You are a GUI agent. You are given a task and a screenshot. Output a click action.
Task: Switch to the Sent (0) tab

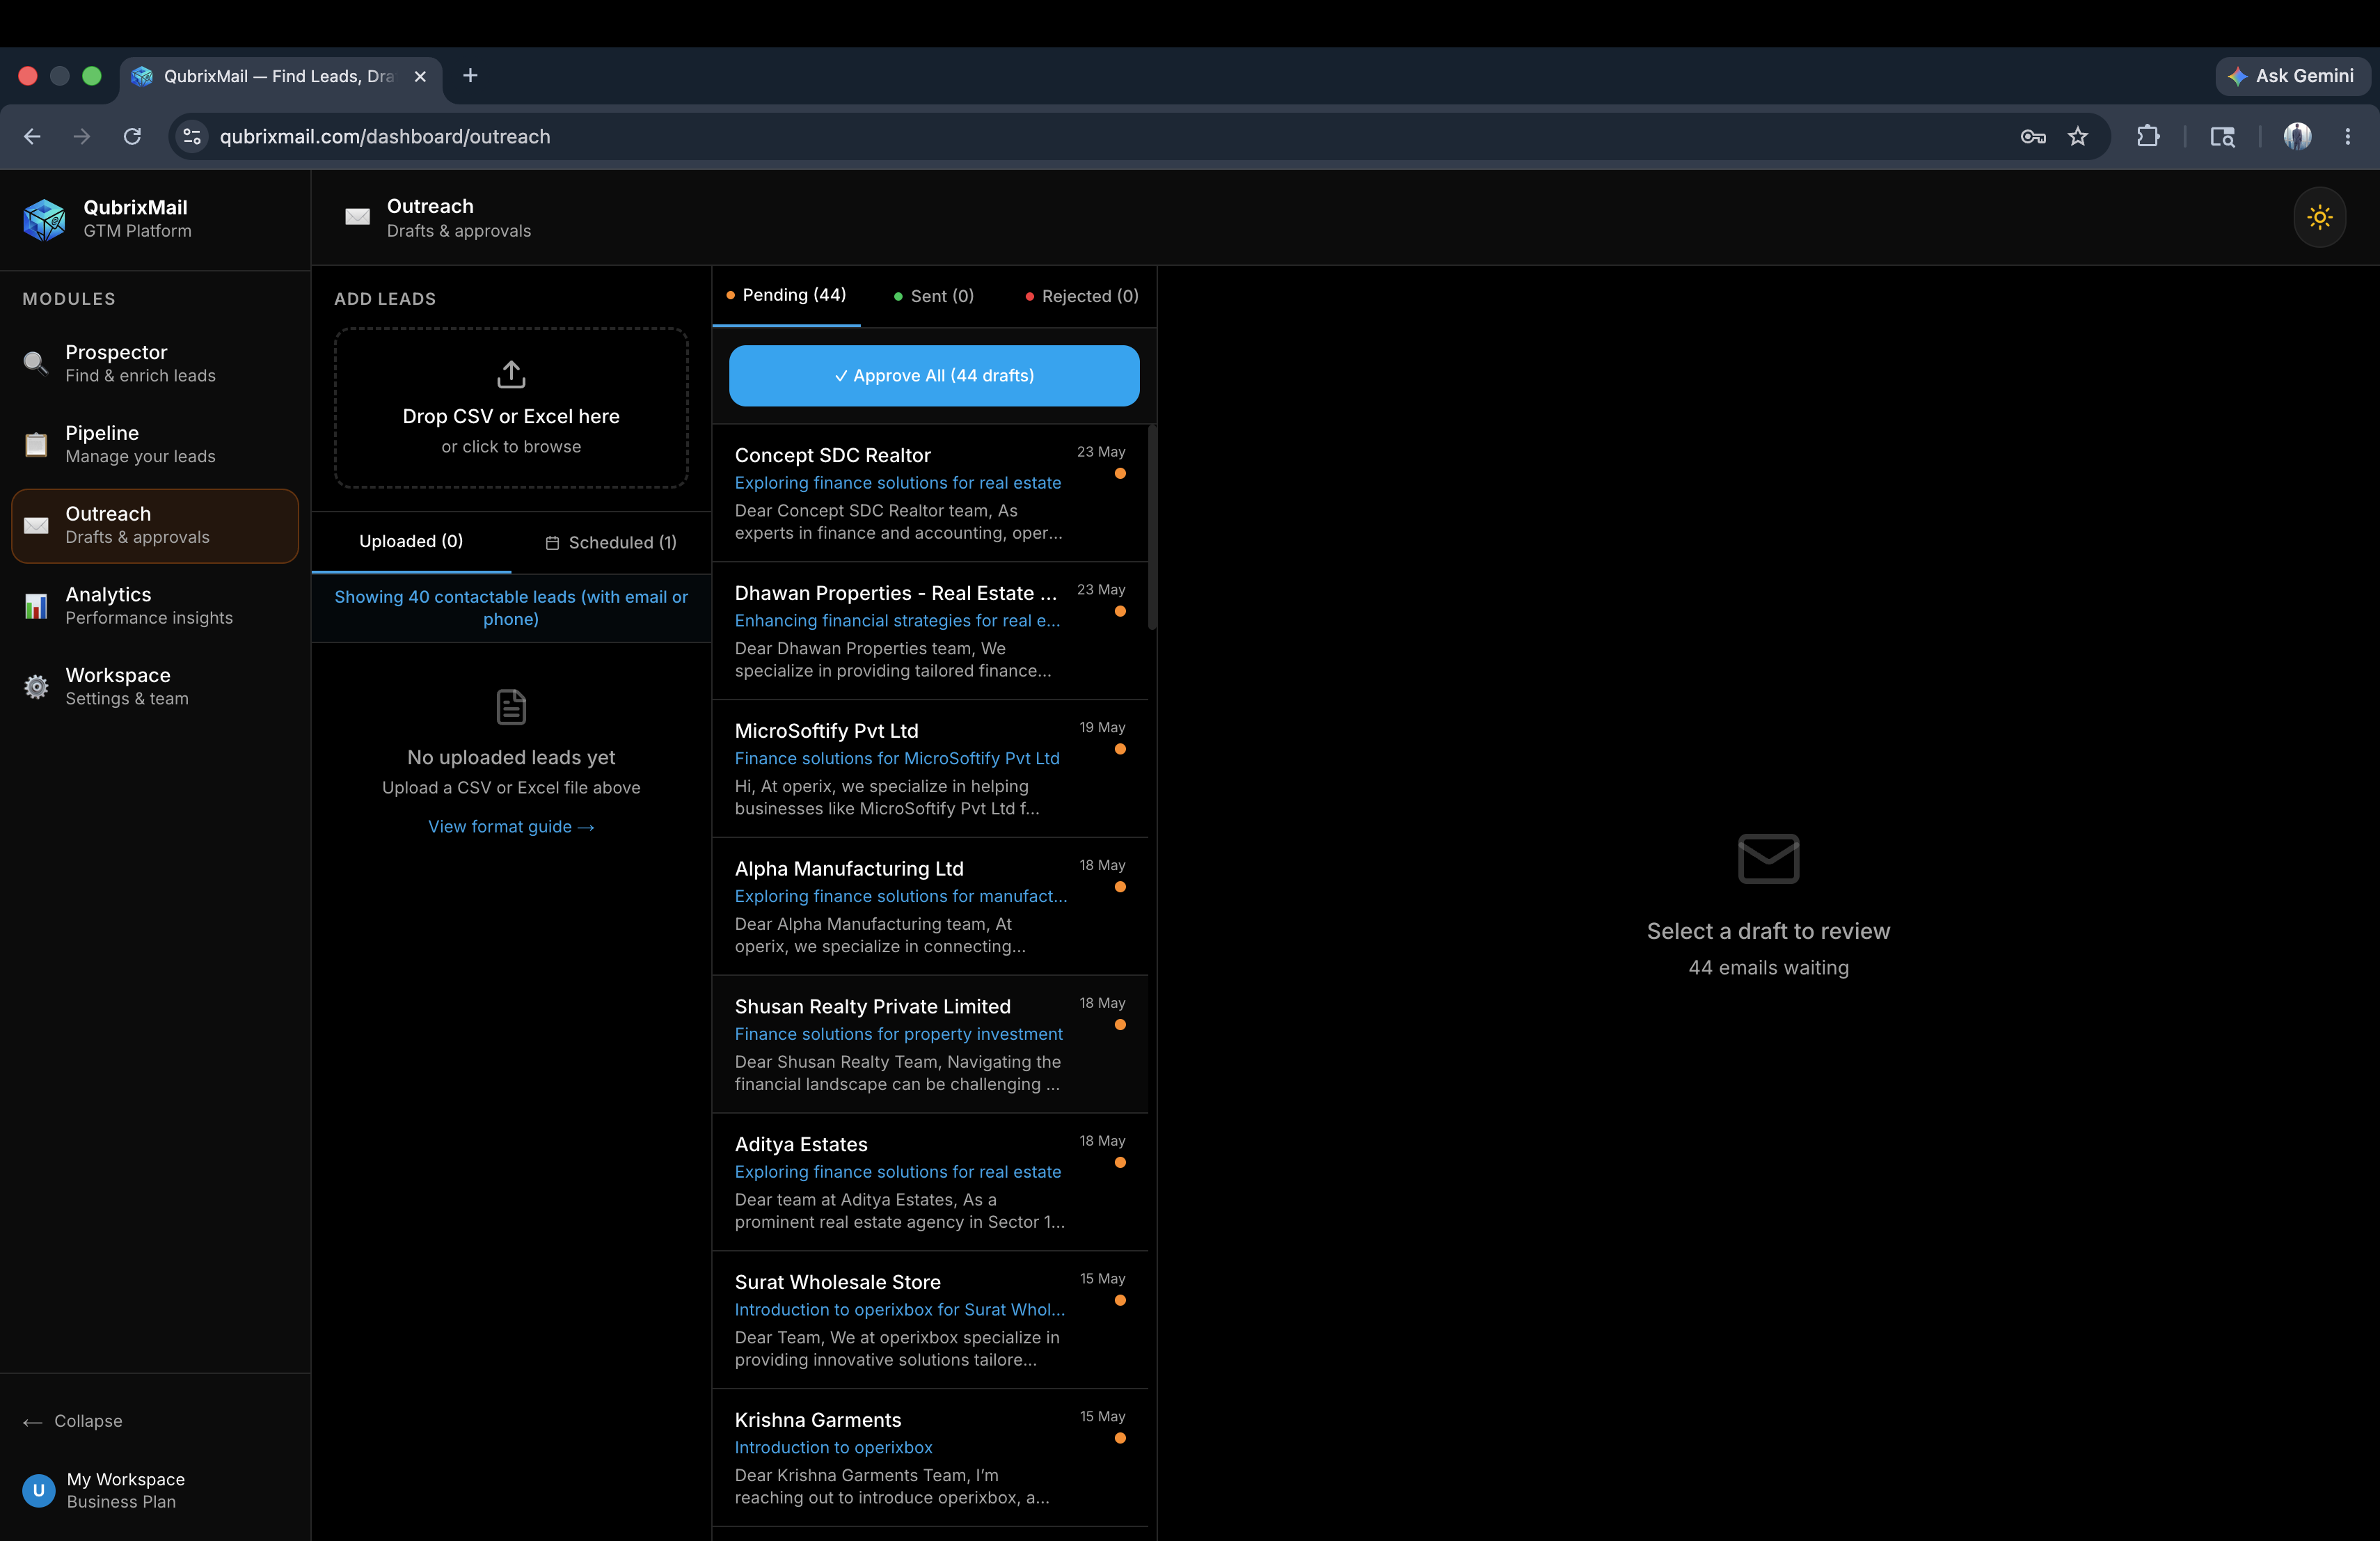pos(934,296)
